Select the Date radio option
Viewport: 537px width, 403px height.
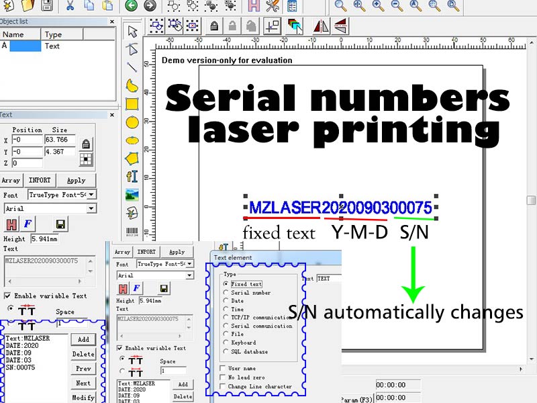pos(226,301)
